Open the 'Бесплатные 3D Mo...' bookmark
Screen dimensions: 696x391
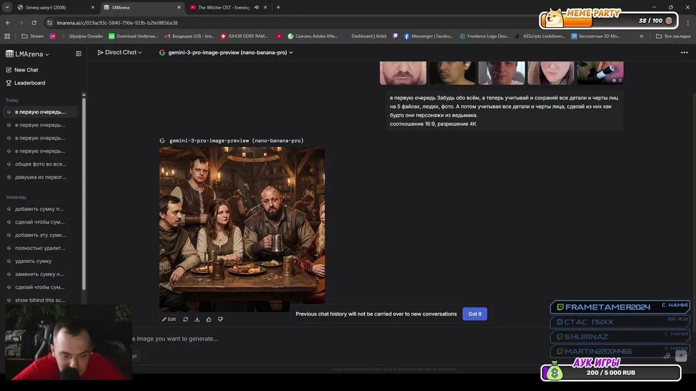point(596,36)
